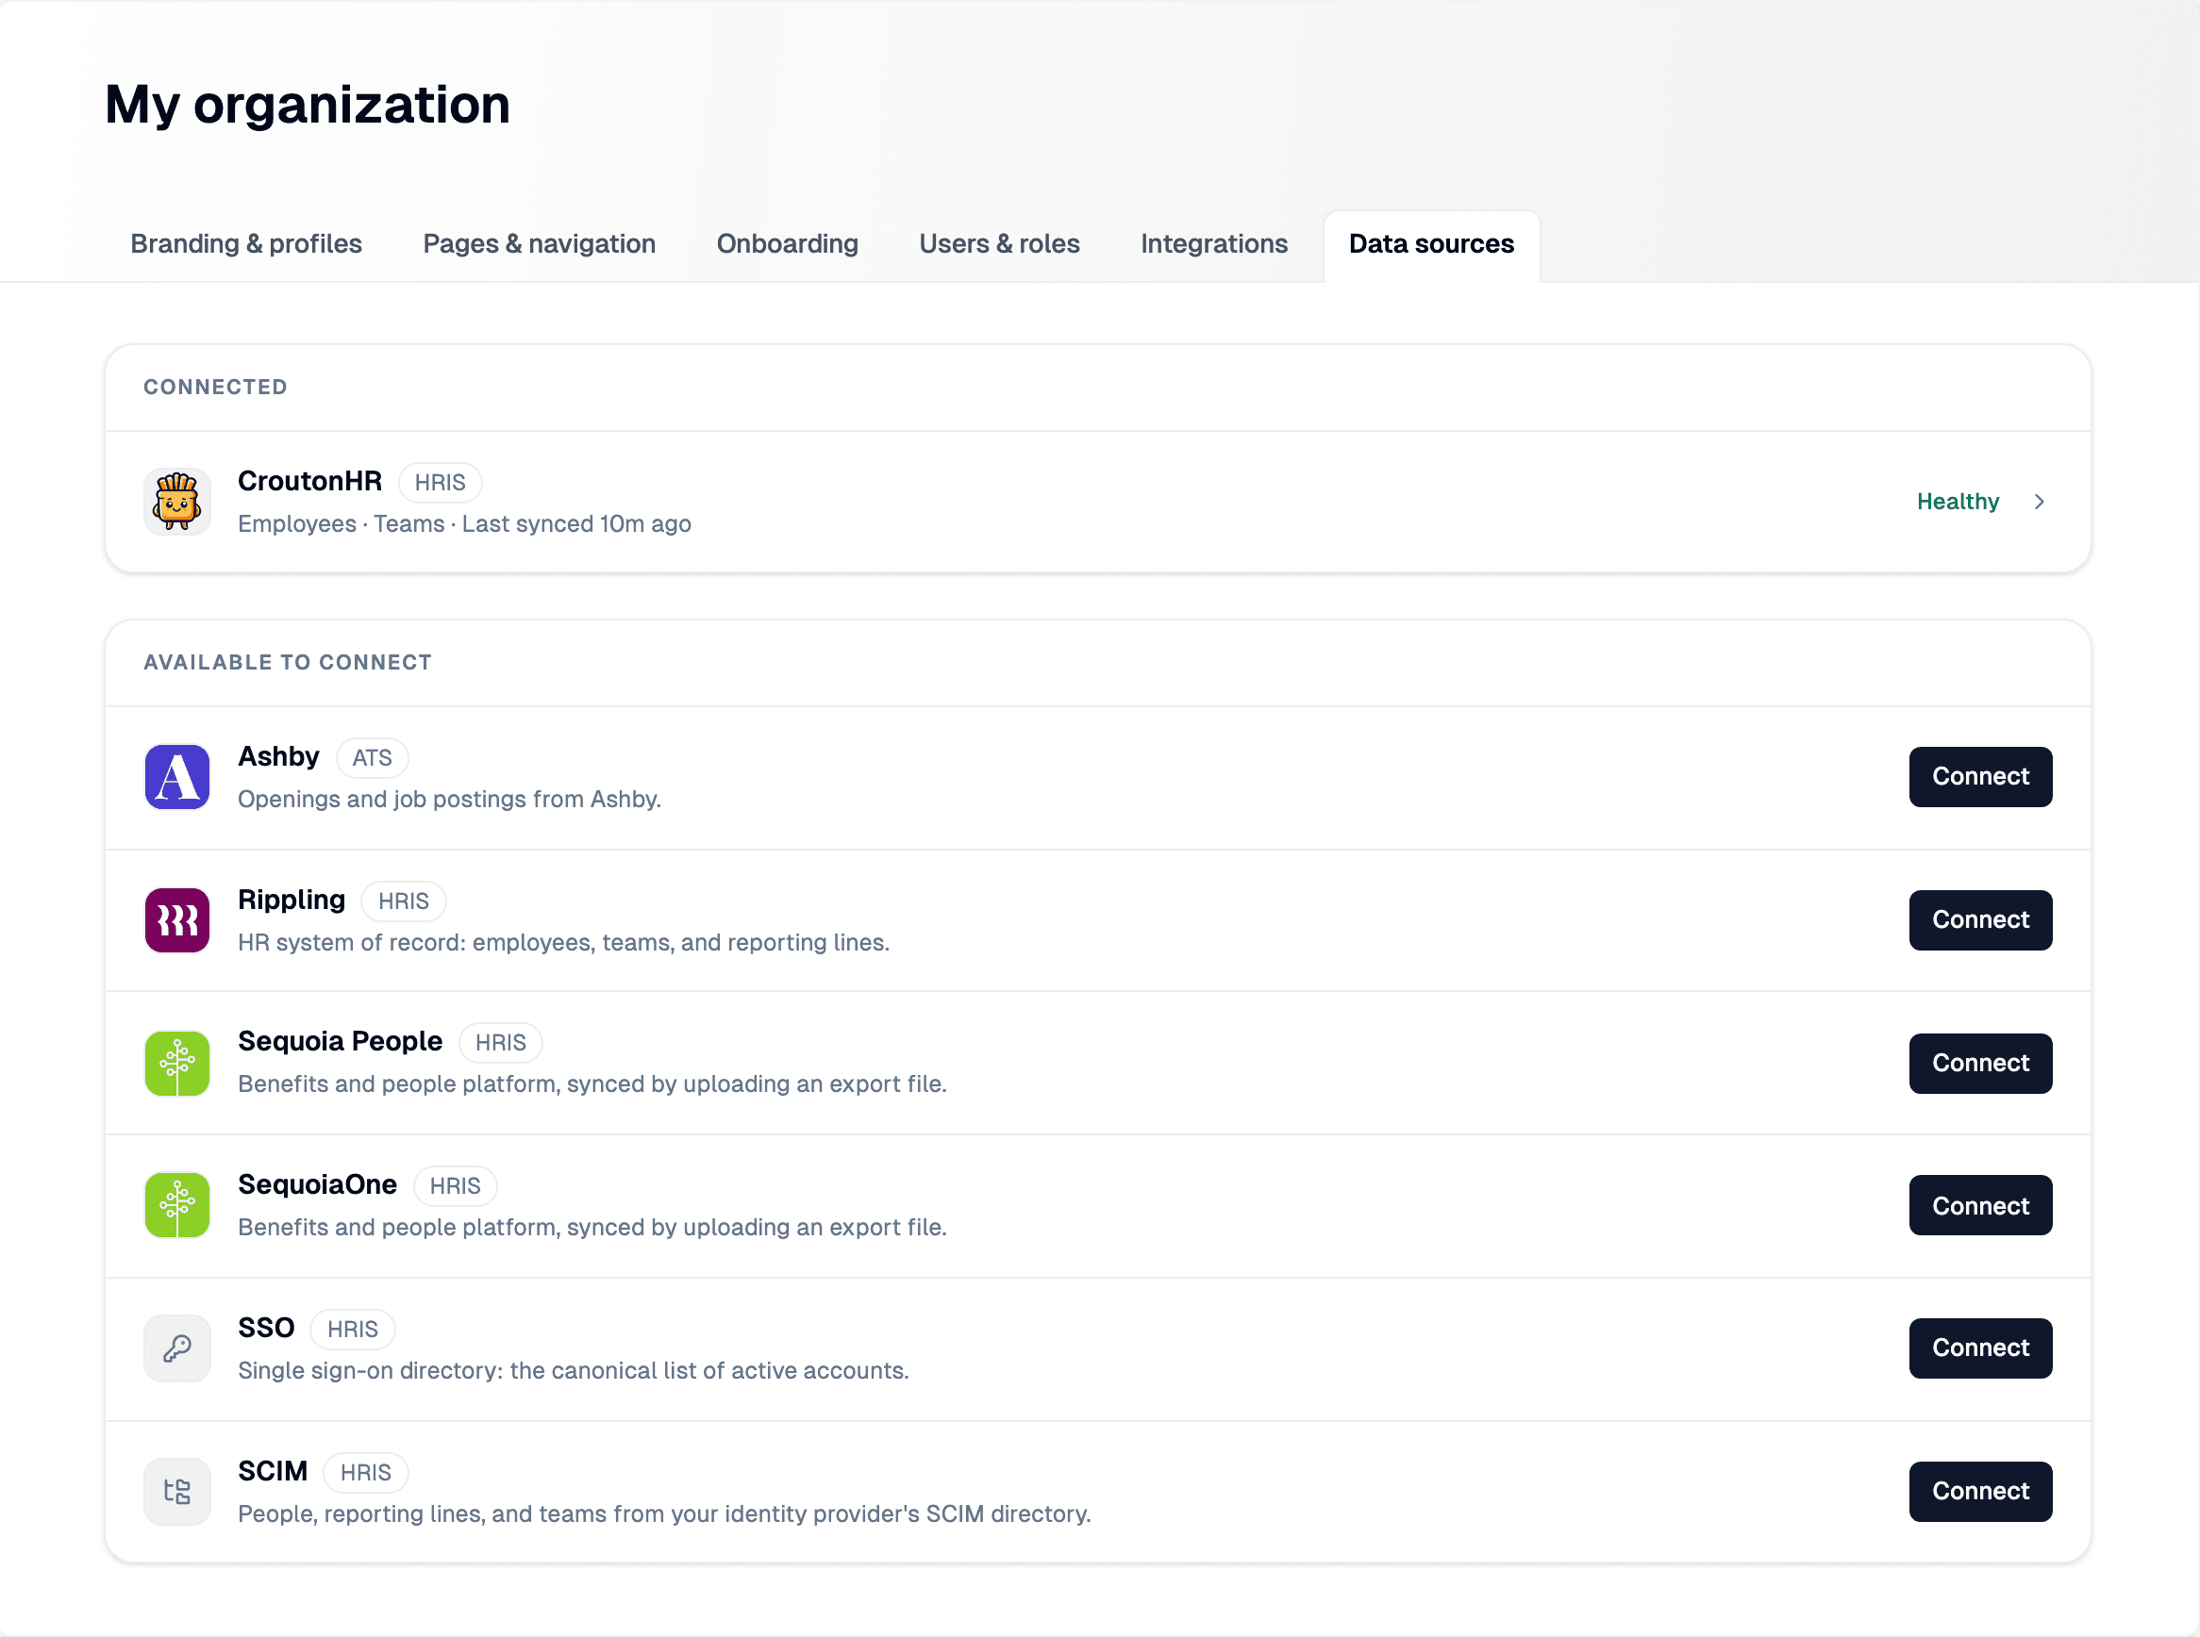
Task: Click the Ashby source name
Action: [278, 756]
